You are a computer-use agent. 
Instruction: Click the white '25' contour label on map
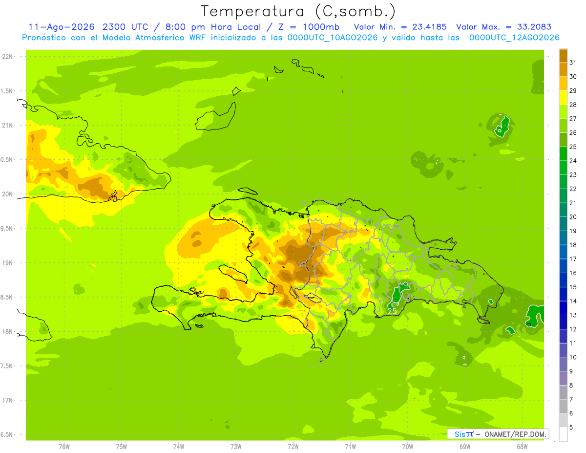[x=392, y=311]
